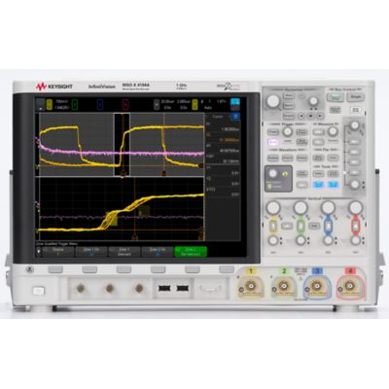
Task: Tap the first key below the multiplexed knob
Action: click(354, 142)
